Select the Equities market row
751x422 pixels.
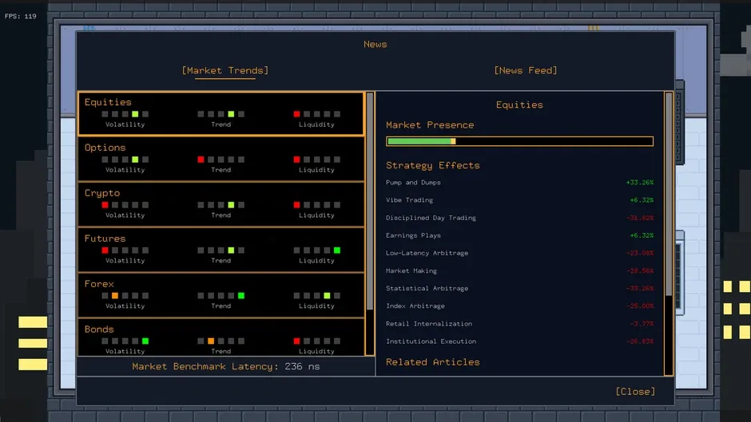[221, 114]
